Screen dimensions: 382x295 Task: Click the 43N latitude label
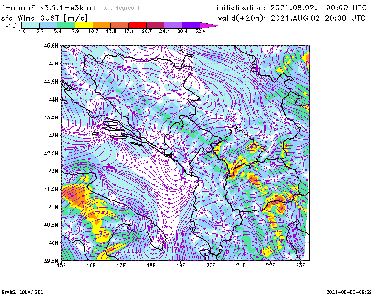tap(53, 135)
